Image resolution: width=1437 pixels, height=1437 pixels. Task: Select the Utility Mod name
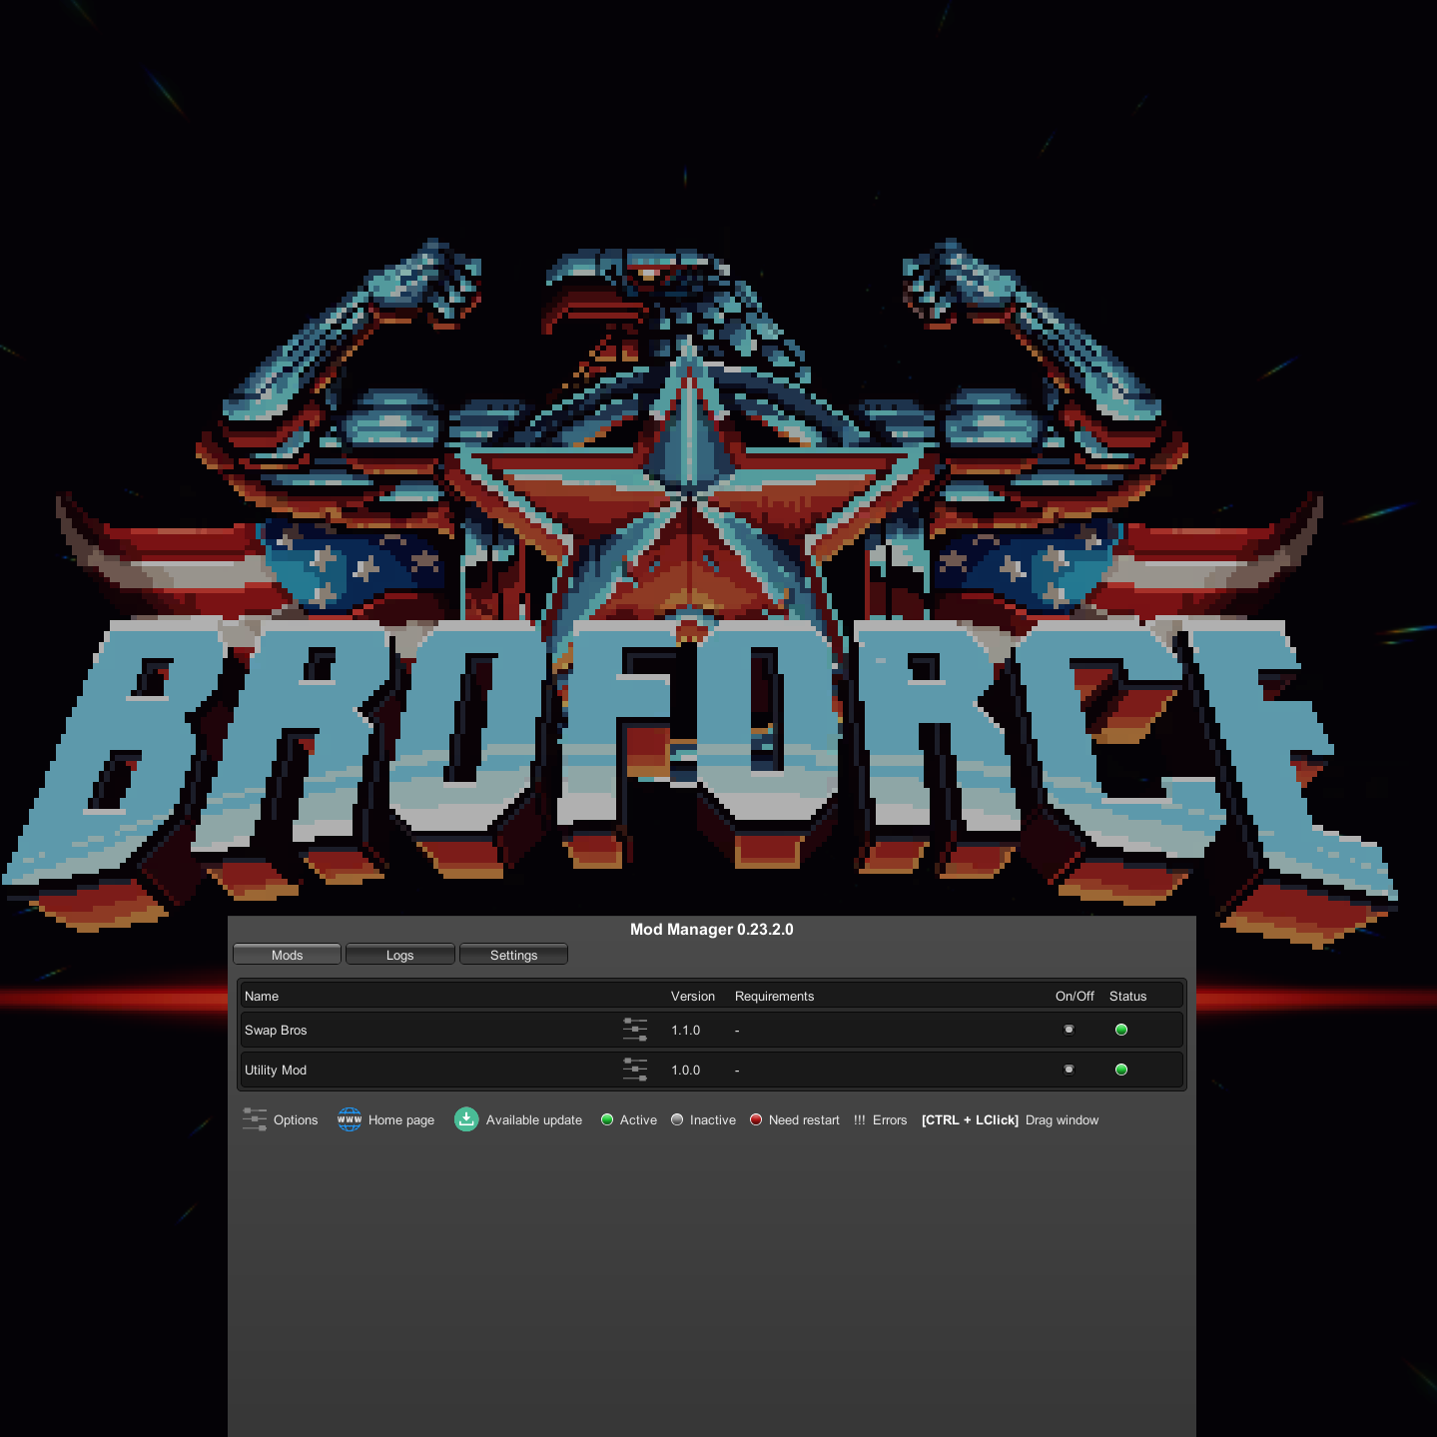point(276,1071)
